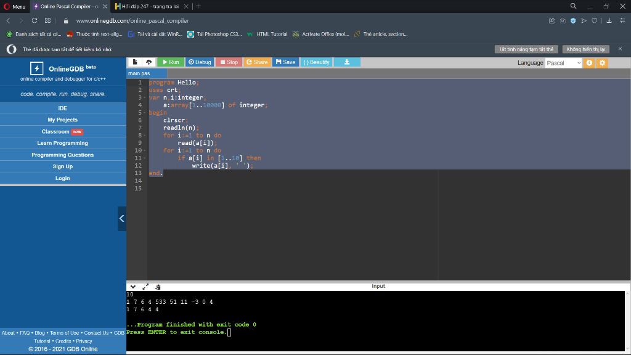Save the current project
Viewport: 631px width, 355px height.
[x=286, y=62]
